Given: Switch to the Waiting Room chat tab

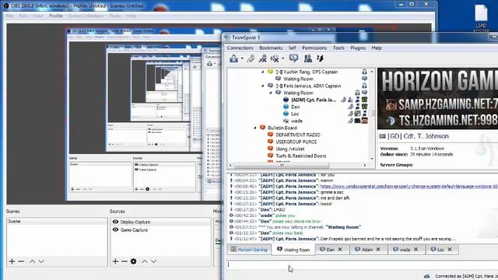Looking at the screenshot, I should 293,250.
